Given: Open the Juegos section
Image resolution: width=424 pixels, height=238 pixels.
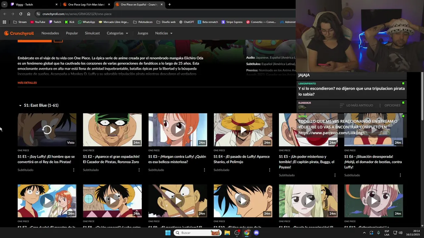Looking at the screenshot, I should pos(143,33).
